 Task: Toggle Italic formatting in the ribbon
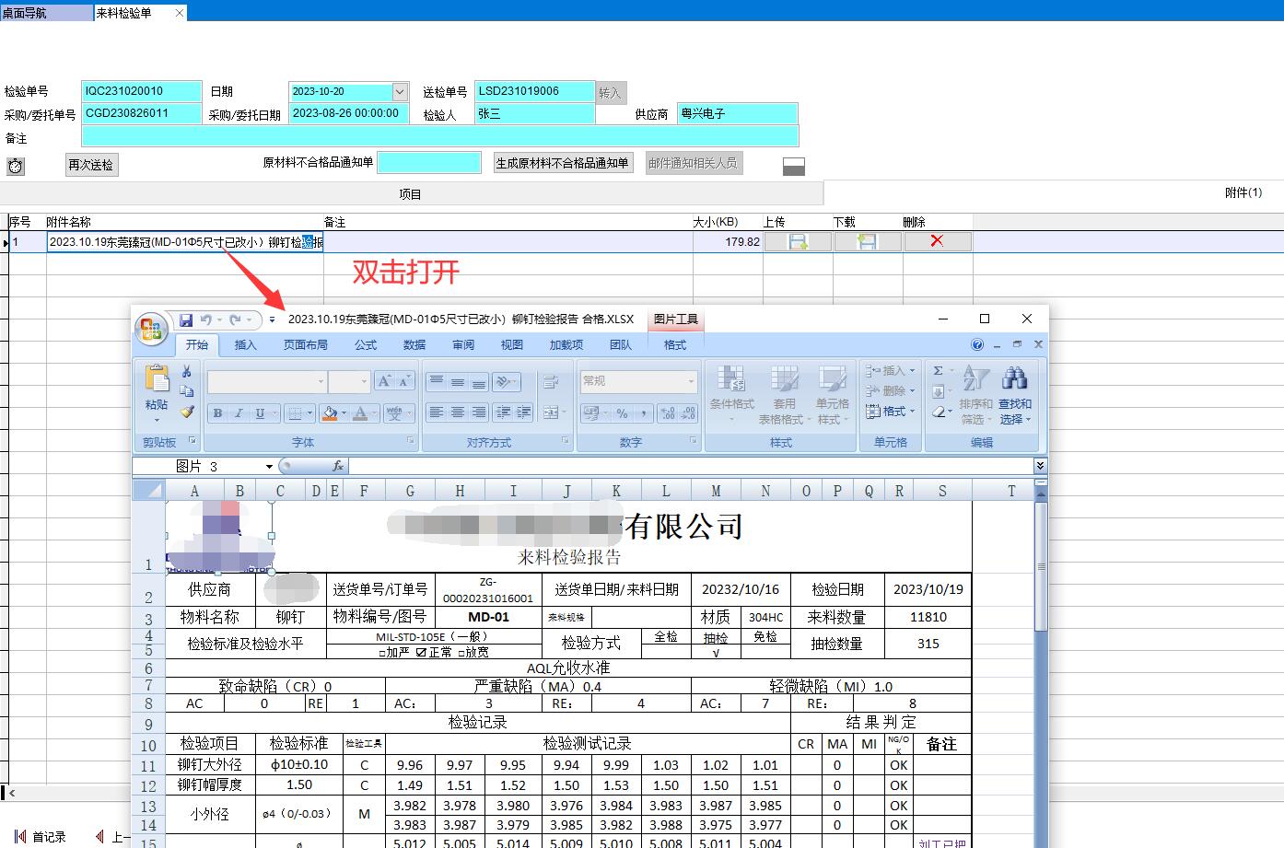[x=239, y=413]
